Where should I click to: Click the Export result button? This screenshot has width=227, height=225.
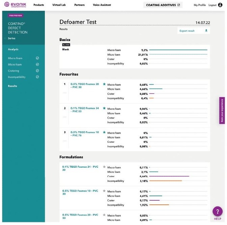[194, 31]
